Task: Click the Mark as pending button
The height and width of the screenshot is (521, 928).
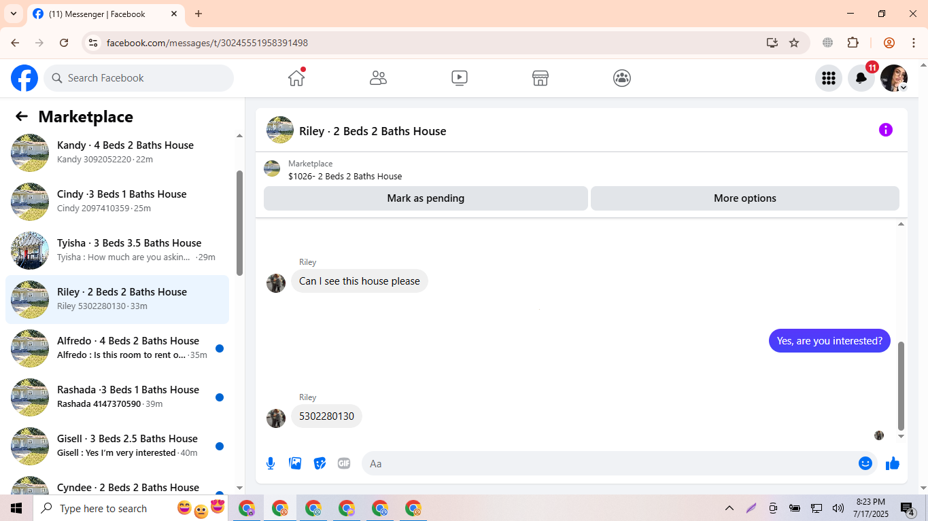Action: tap(426, 198)
